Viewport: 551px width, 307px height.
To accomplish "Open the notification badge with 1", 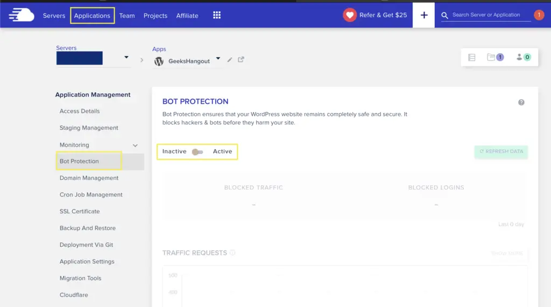I will [x=539, y=15].
